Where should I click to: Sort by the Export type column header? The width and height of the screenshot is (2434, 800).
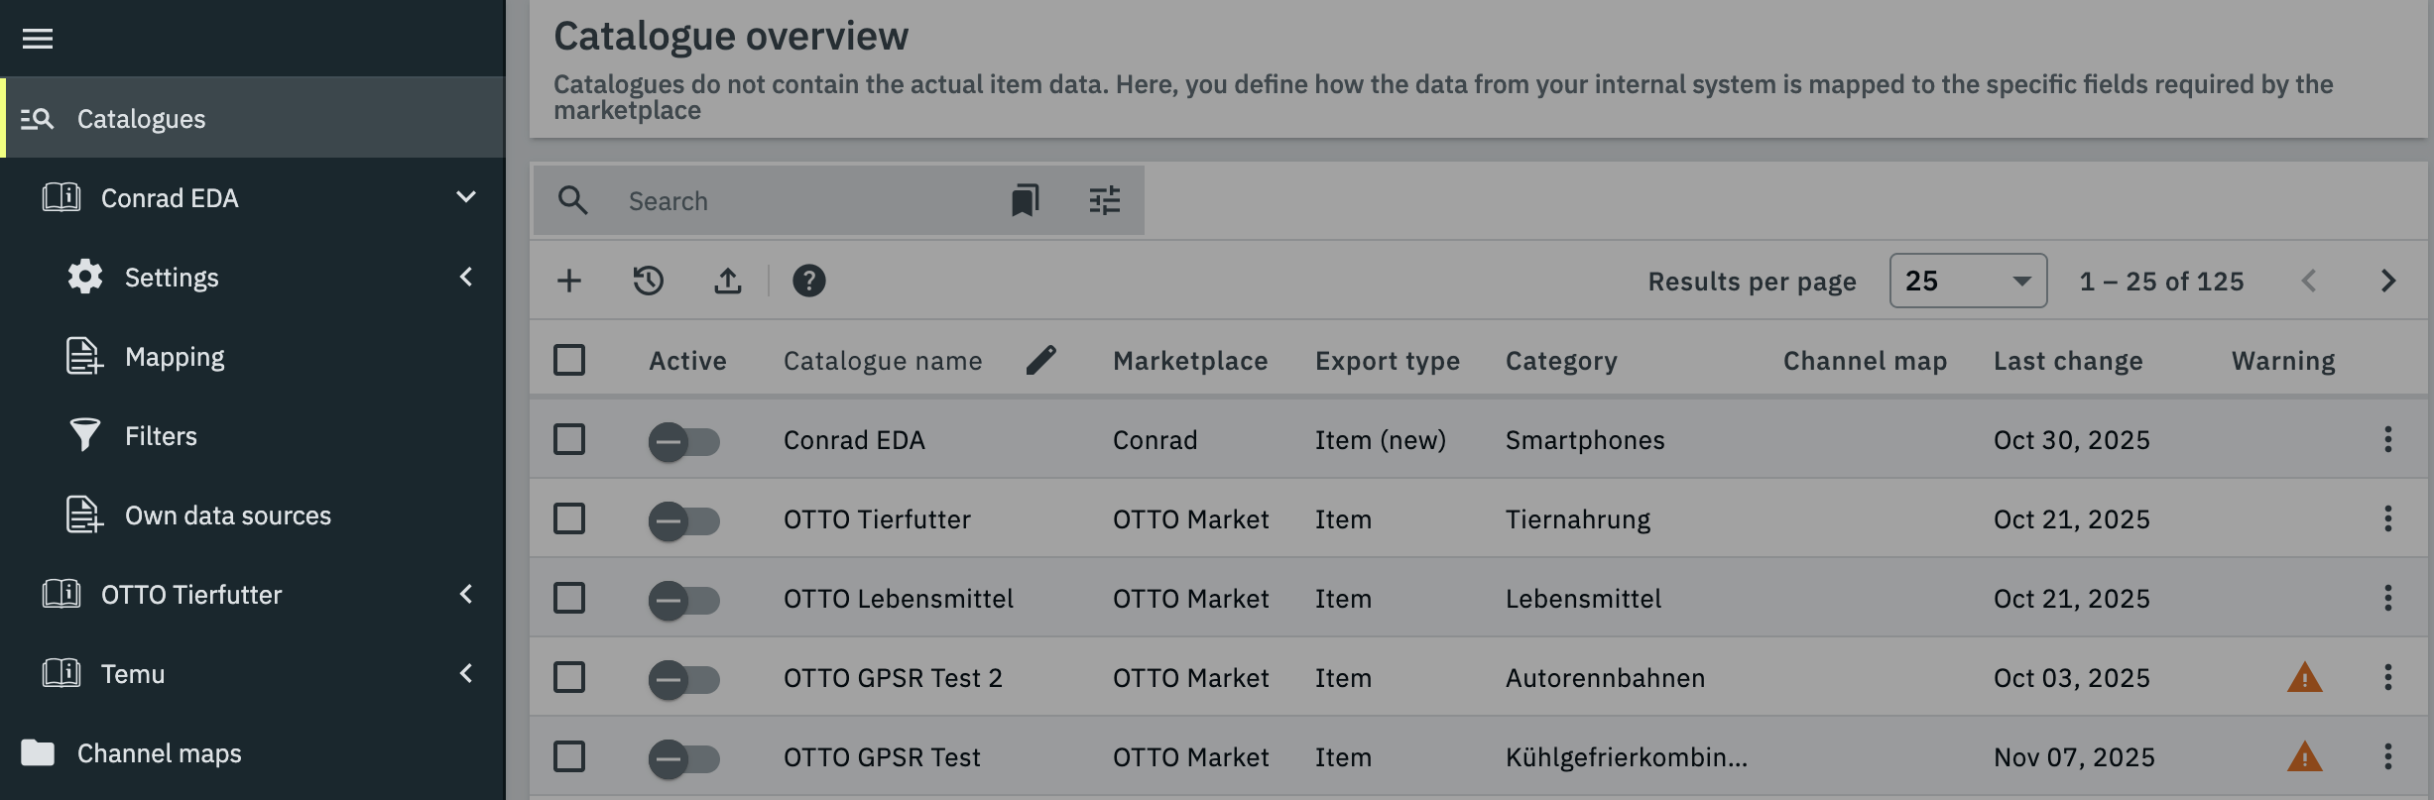click(1388, 361)
